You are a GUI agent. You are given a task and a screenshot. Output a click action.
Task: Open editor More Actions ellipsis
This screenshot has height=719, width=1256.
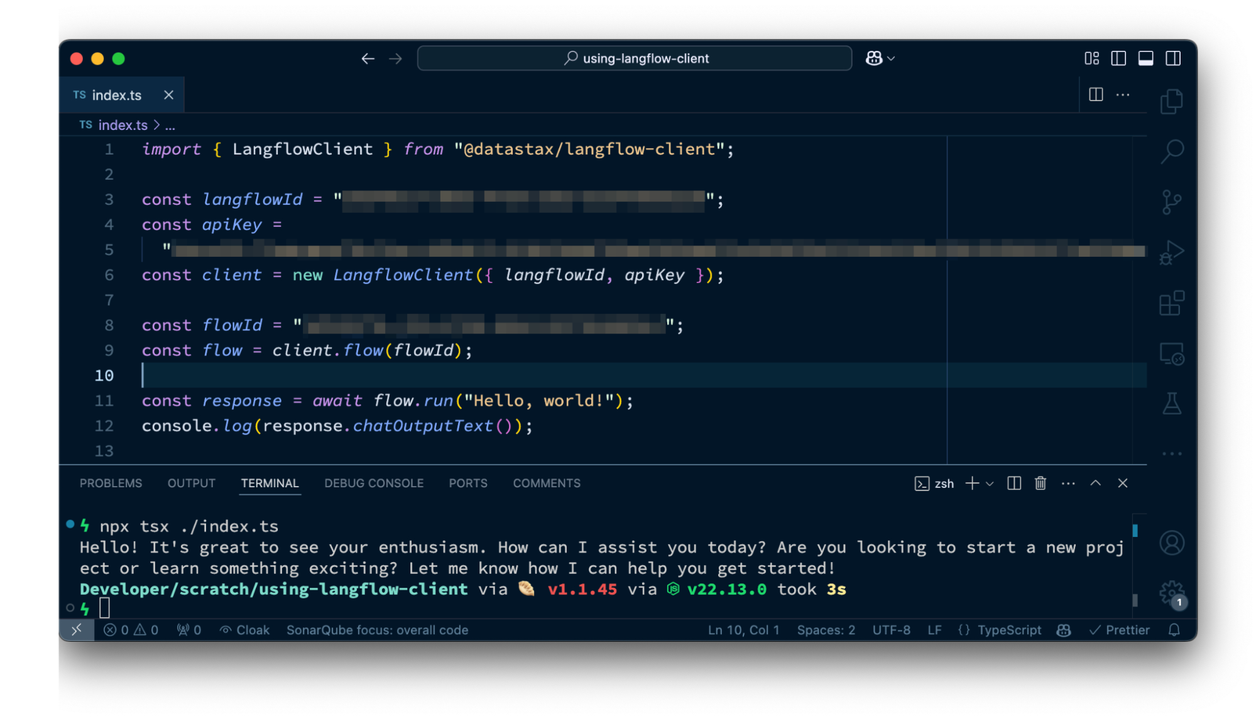click(x=1123, y=95)
